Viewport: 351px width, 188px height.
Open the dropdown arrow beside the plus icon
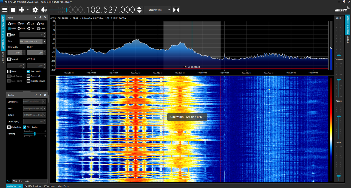pos(28,10)
